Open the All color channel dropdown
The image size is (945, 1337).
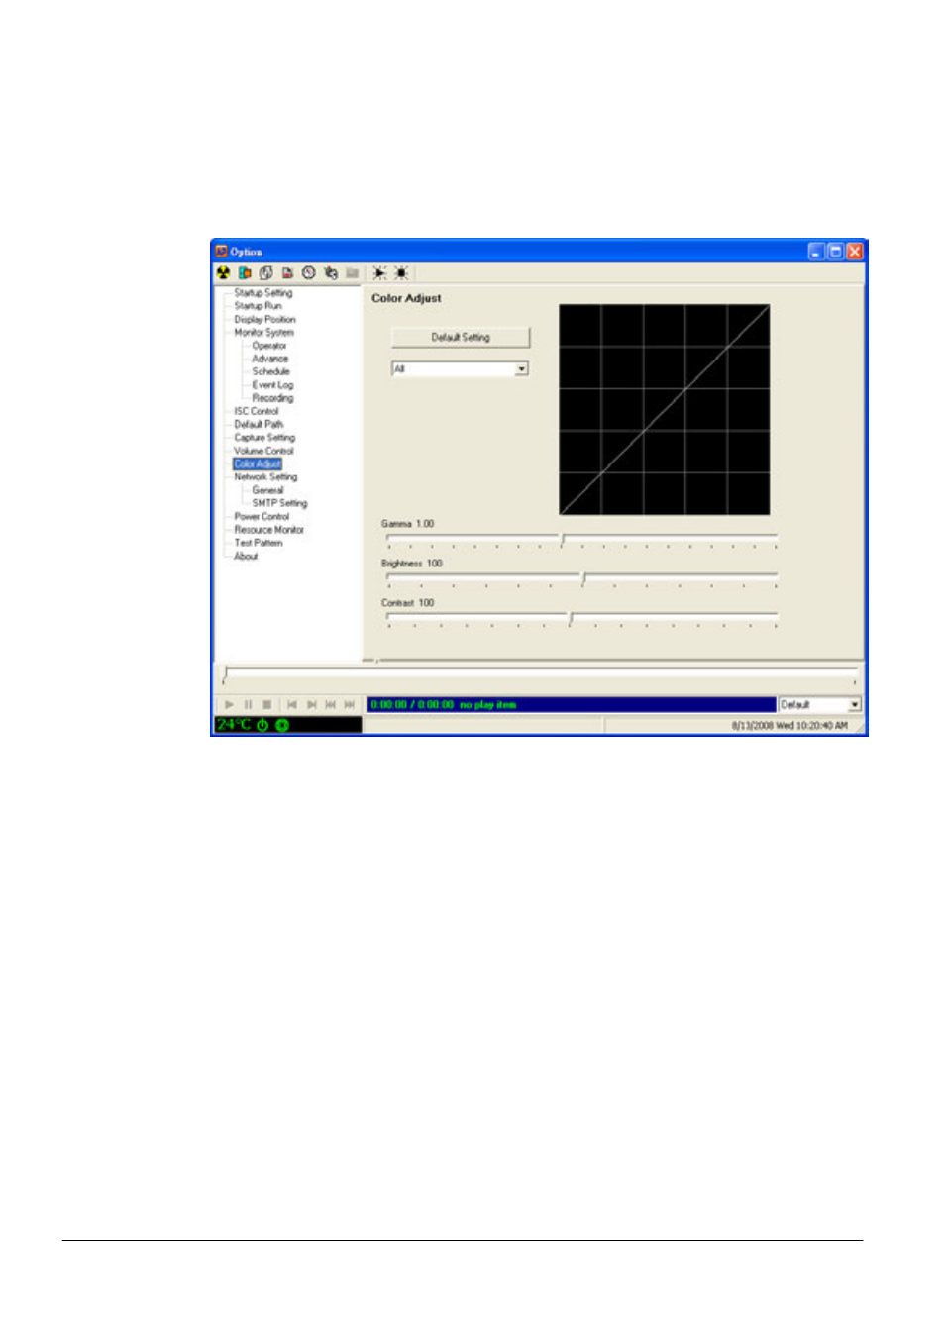(x=523, y=368)
